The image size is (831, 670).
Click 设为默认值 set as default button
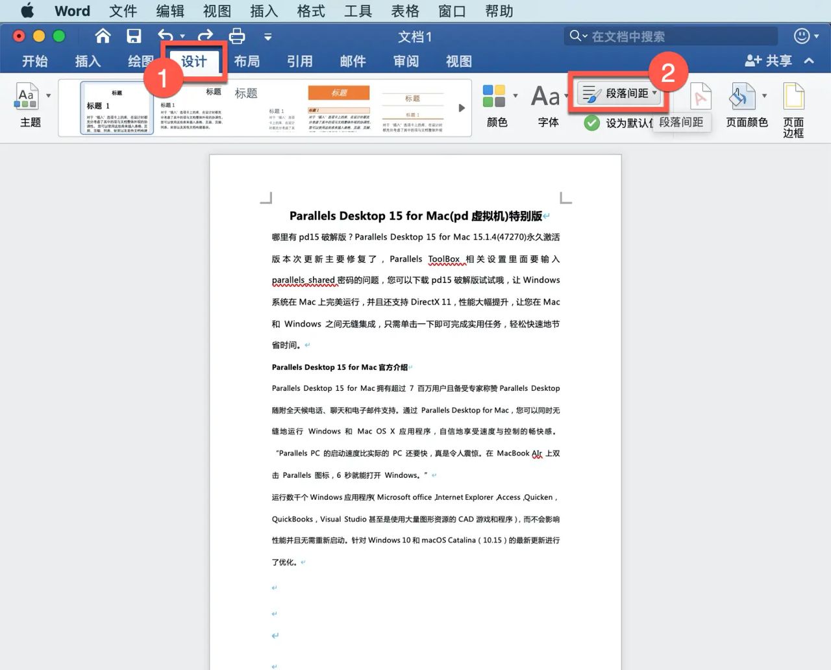pos(619,123)
